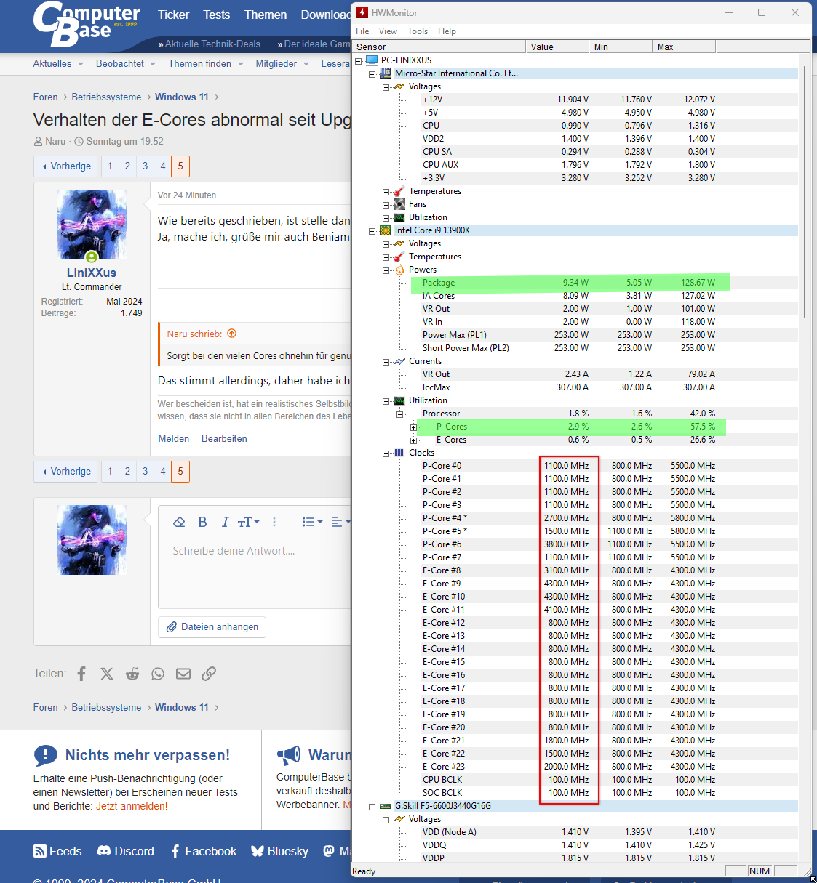Screen dimensions: 817x883
Task: Open HWMonitor View menu
Action: tap(388, 31)
